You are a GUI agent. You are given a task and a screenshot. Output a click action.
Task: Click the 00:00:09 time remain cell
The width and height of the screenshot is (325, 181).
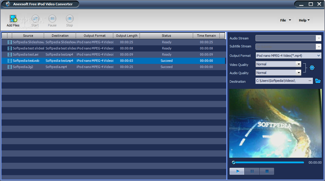pos(206,54)
